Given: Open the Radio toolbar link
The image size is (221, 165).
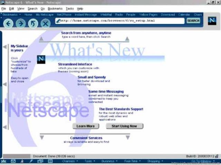Looking at the screenshot, I should click(x=119, y=14).
